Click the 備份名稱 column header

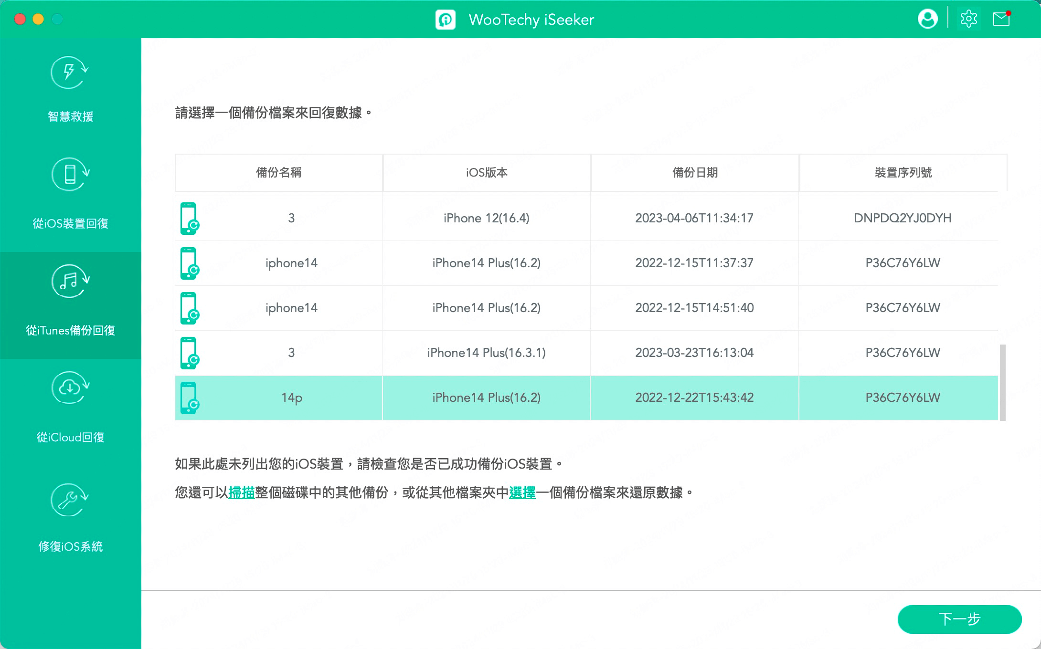[x=279, y=172]
